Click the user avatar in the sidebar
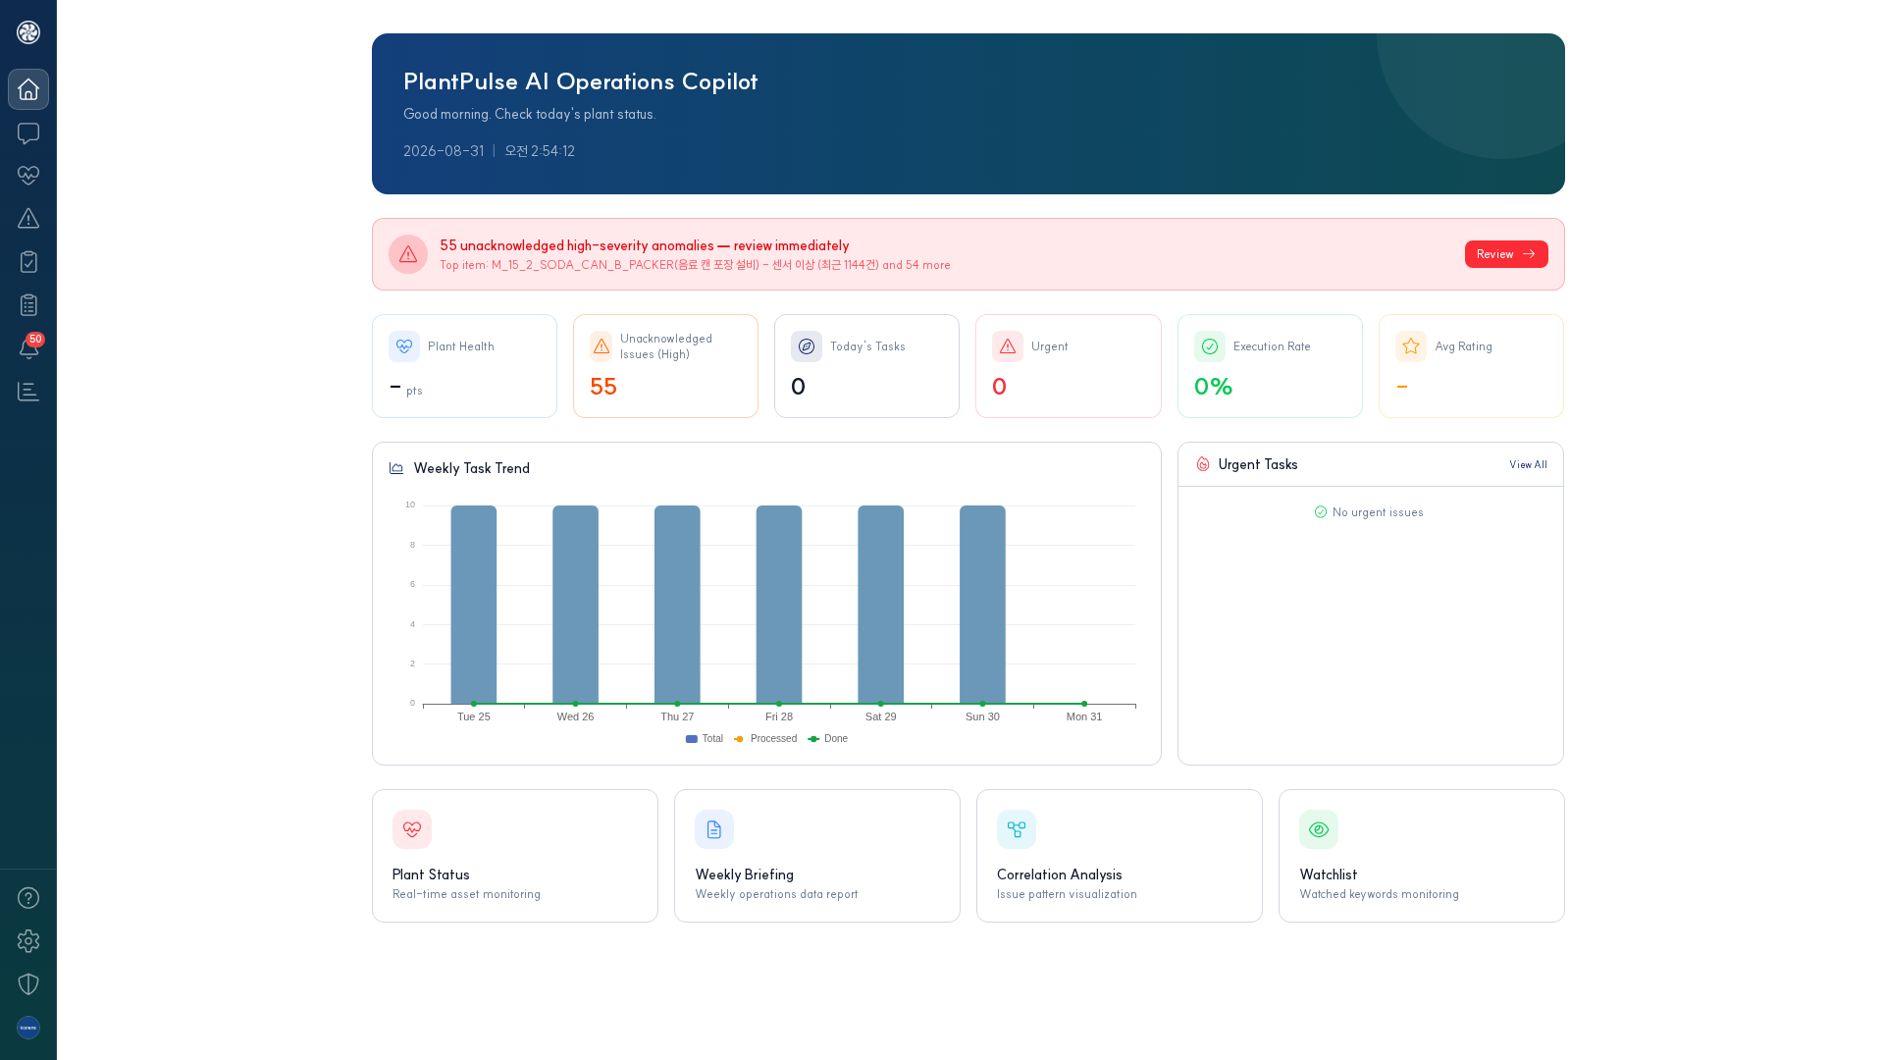The width and height of the screenshot is (1884, 1060). pyautogui.click(x=28, y=1028)
